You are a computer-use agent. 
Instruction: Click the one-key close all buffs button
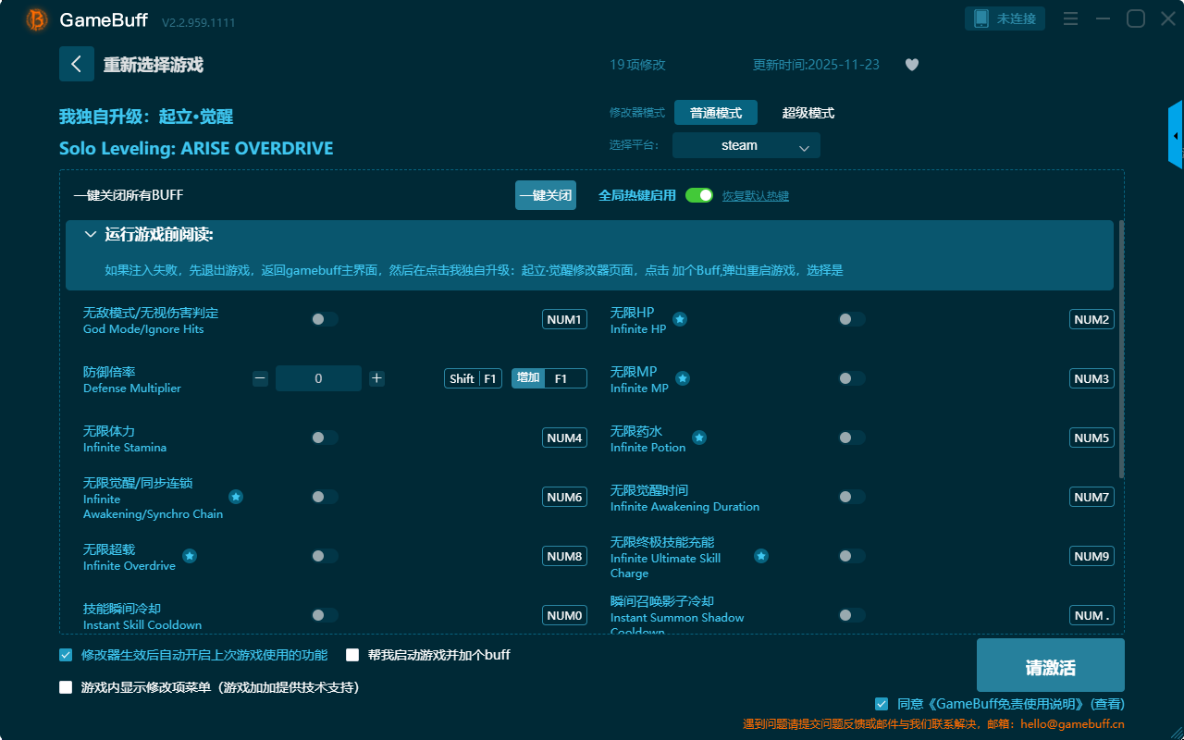pos(545,195)
